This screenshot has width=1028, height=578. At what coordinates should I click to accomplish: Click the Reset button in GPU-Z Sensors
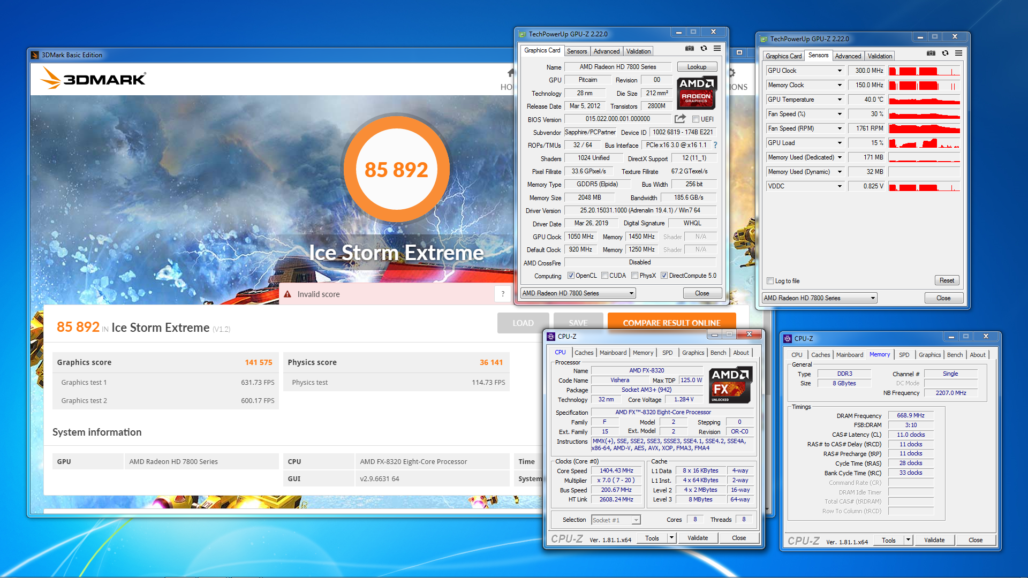pos(947,280)
